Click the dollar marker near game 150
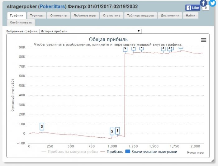 [42, 126]
